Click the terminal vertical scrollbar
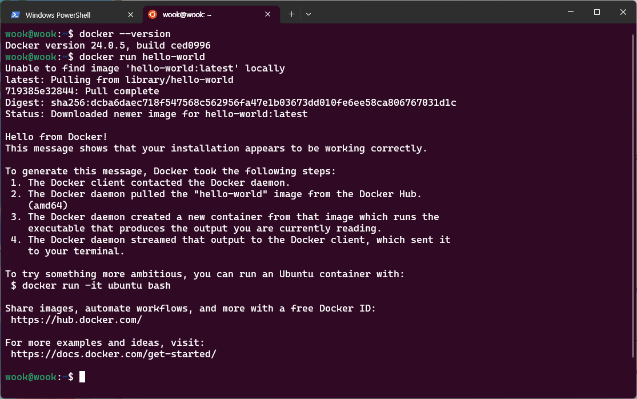 (633, 195)
